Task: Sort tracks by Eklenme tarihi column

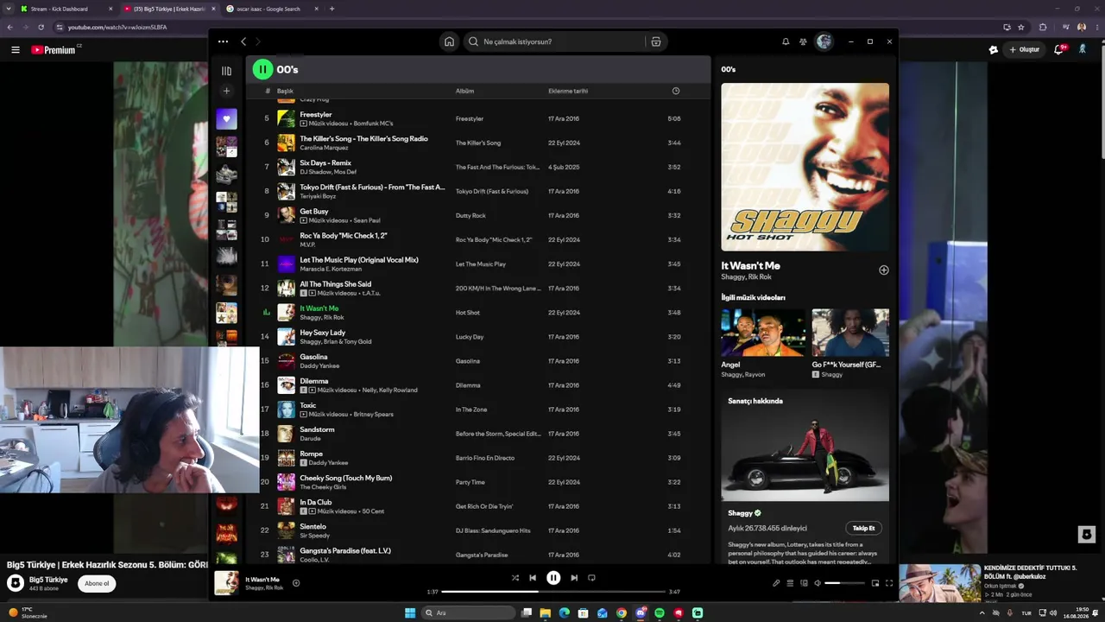Action: coord(568,91)
